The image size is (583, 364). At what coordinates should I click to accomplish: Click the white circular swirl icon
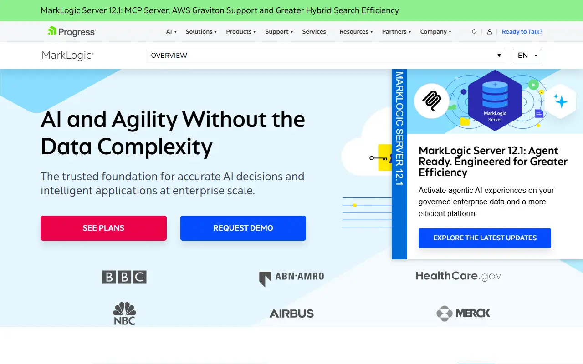(431, 101)
